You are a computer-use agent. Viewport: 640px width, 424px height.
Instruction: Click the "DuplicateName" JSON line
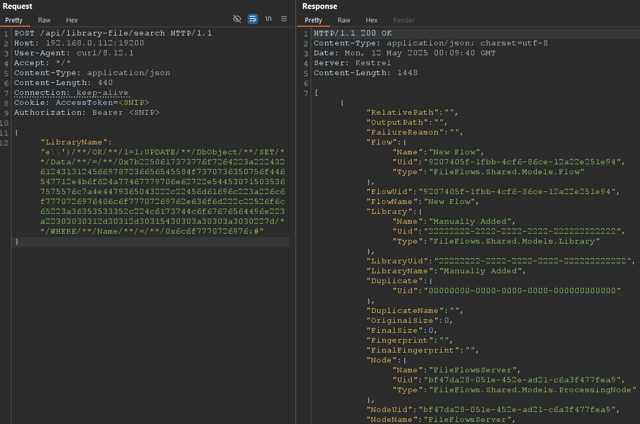tap(415, 310)
